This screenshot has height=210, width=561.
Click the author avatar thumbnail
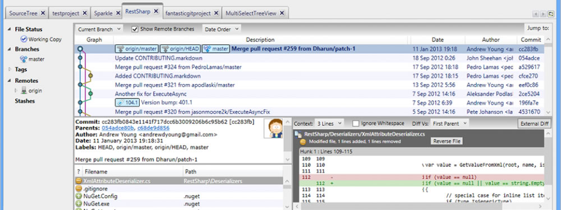click(x=273, y=129)
